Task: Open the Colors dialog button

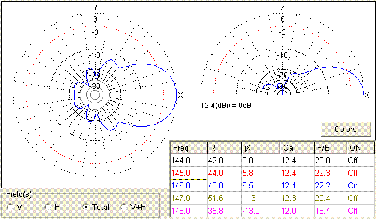Action: (x=346, y=130)
